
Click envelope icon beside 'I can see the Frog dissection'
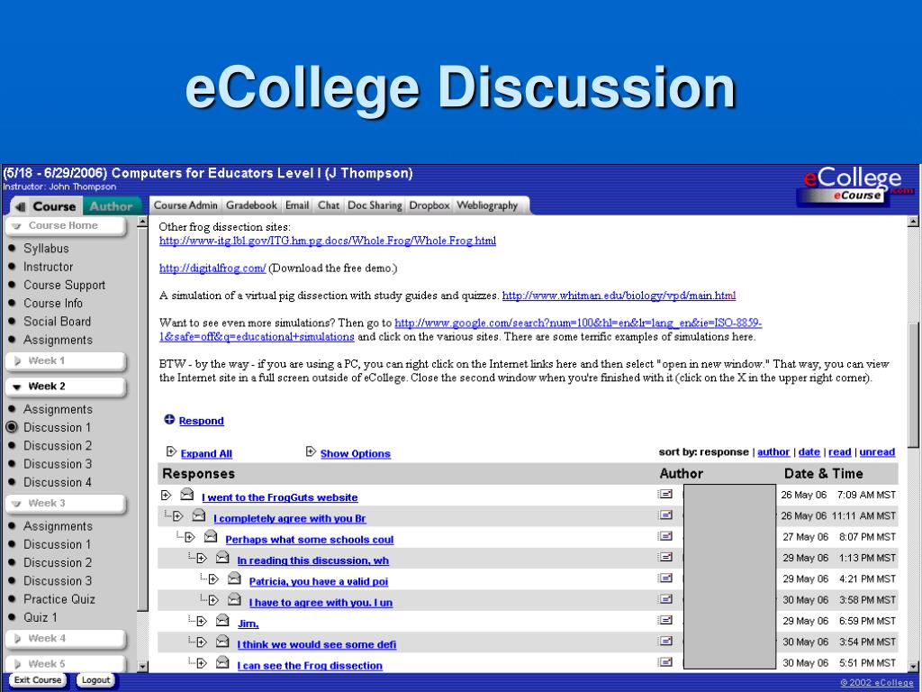tap(222, 662)
